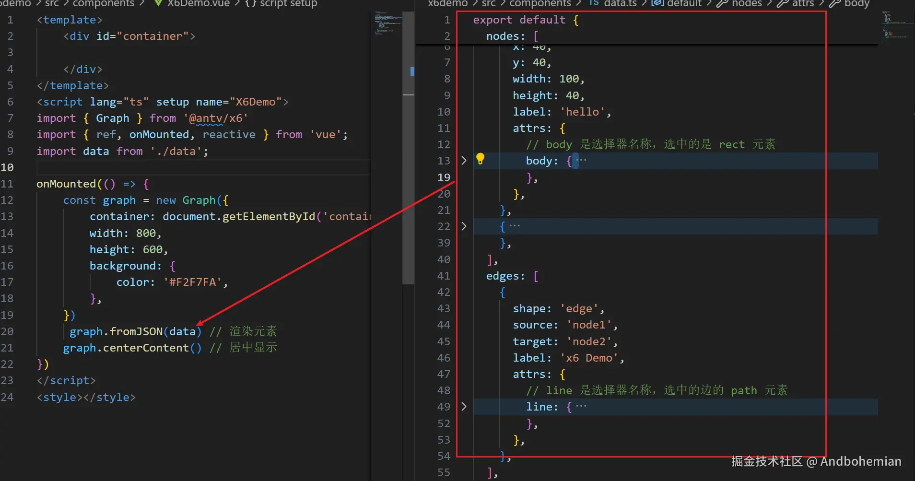Place cursor on 'graph.fromJSON(data)'
This screenshot has width=915, height=481.
[x=135, y=331]
